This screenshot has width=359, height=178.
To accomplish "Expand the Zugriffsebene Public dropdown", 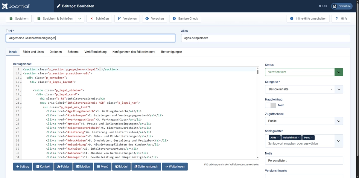I will click(339, 121).
